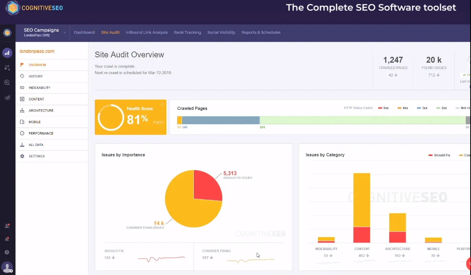Viewport: 471px width, 275px height.
Task: Click the CONTENT chart axis label
Action: 362,249
